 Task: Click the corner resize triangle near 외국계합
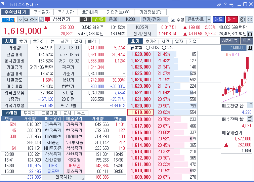83,178
